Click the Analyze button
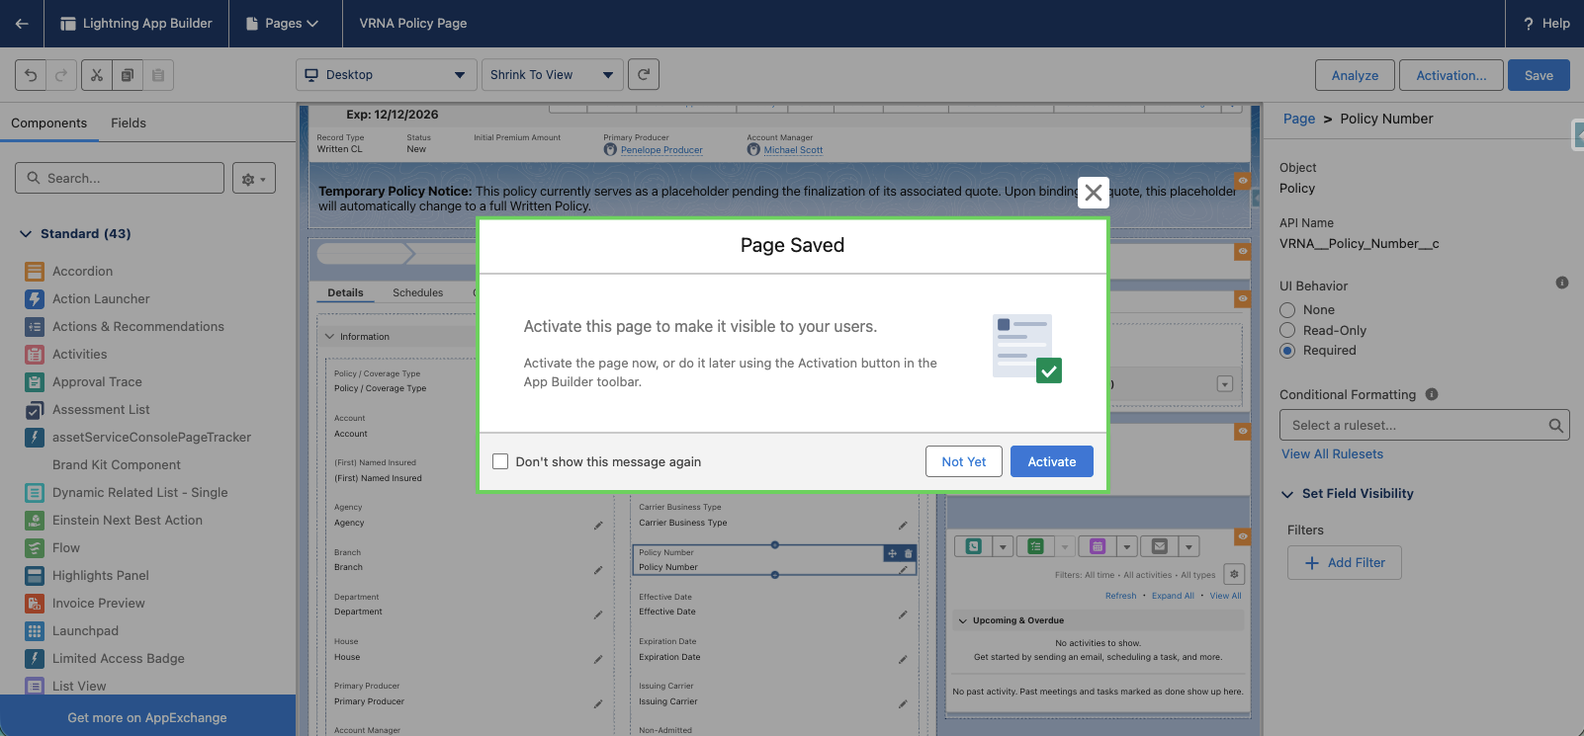1584x736 pixels. pos(1355,75)
